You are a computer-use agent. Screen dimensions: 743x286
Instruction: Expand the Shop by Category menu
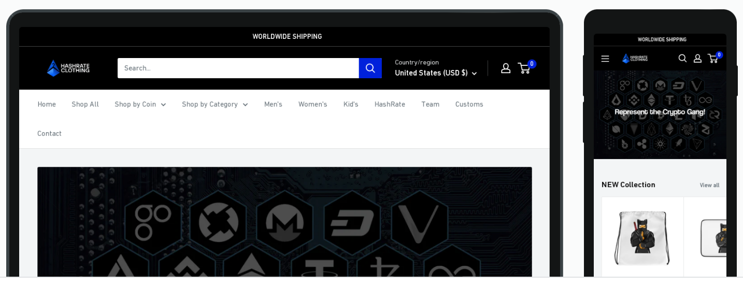(x=215, y=104)
